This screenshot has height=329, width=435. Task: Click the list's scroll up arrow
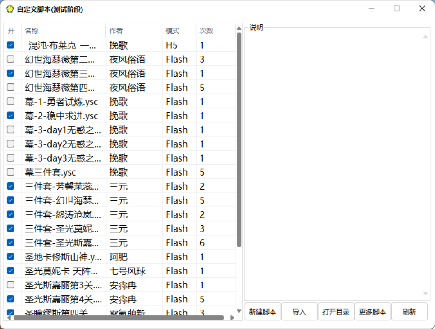point(239,28)
